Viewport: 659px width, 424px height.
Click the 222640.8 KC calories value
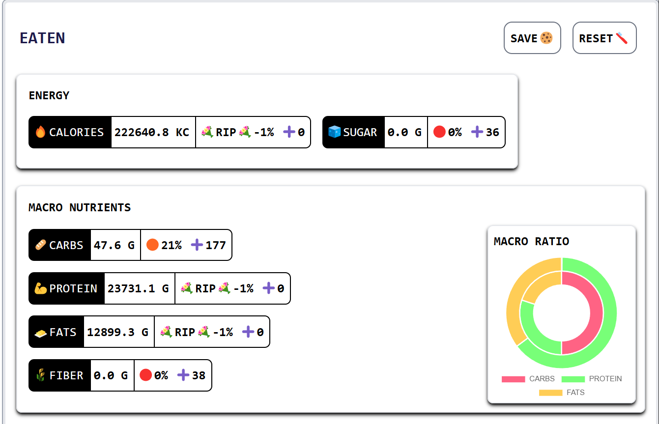point(153,132)
